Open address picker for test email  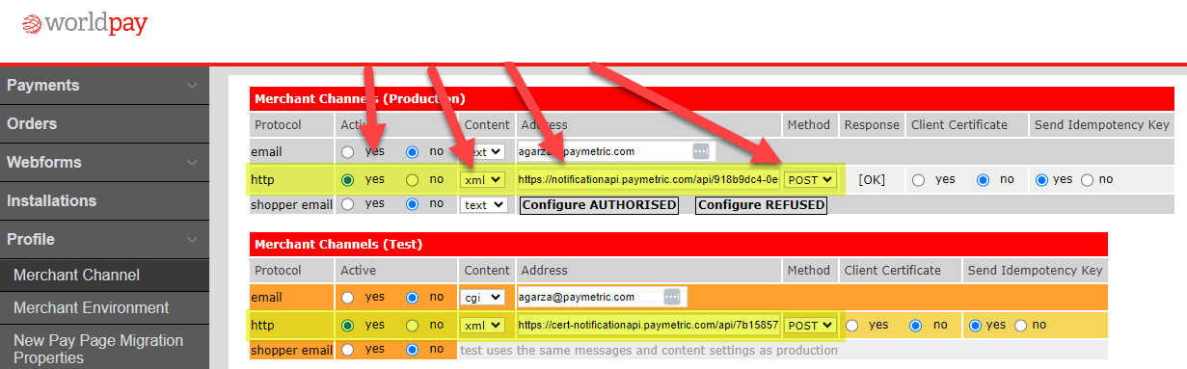point(672,297)
